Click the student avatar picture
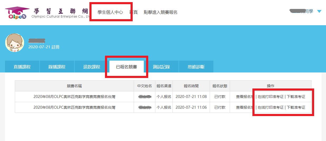The height and width of the screenshot is (141, 326). (15, 43)
